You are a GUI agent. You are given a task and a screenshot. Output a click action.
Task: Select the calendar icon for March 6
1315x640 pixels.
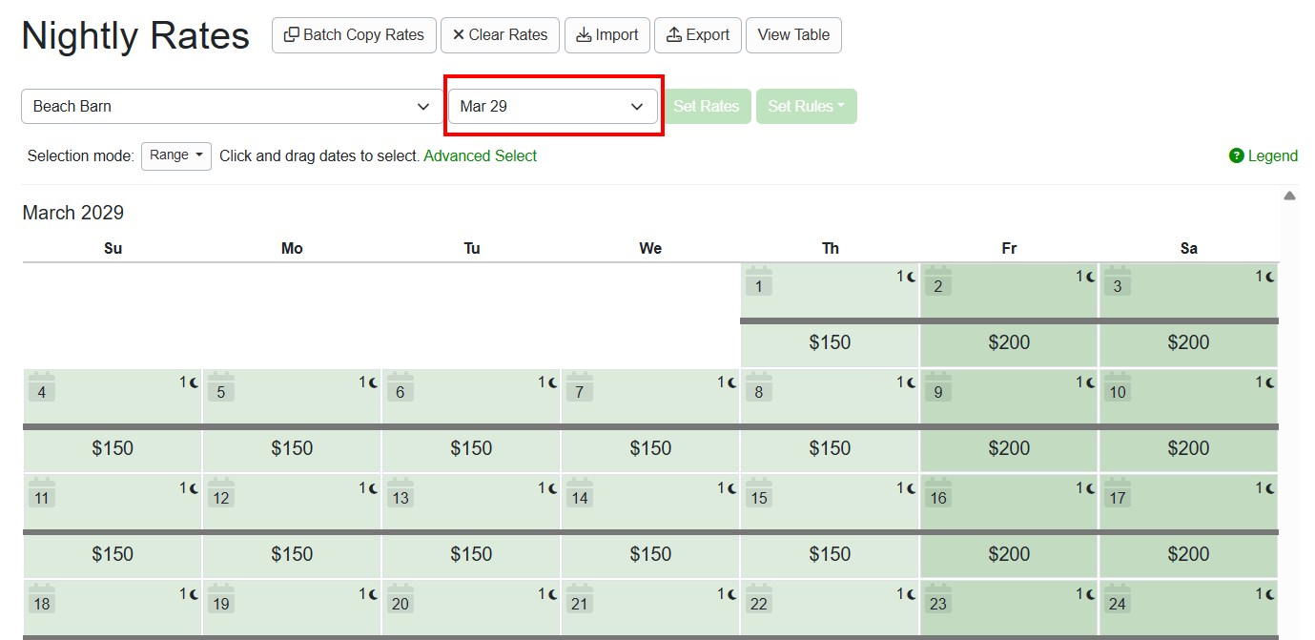coord(401,388)
